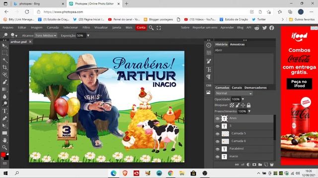Open the Editar menu
The width and height of the screenshot is (318, 178).
click(22, 28)
